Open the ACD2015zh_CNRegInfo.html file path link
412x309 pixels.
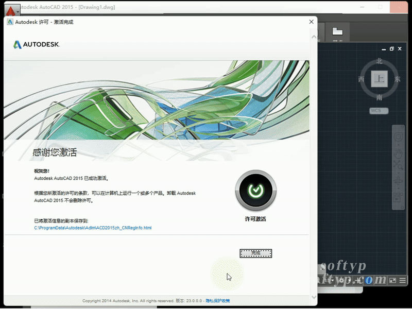pyautogui.click(x=93, y=228)
